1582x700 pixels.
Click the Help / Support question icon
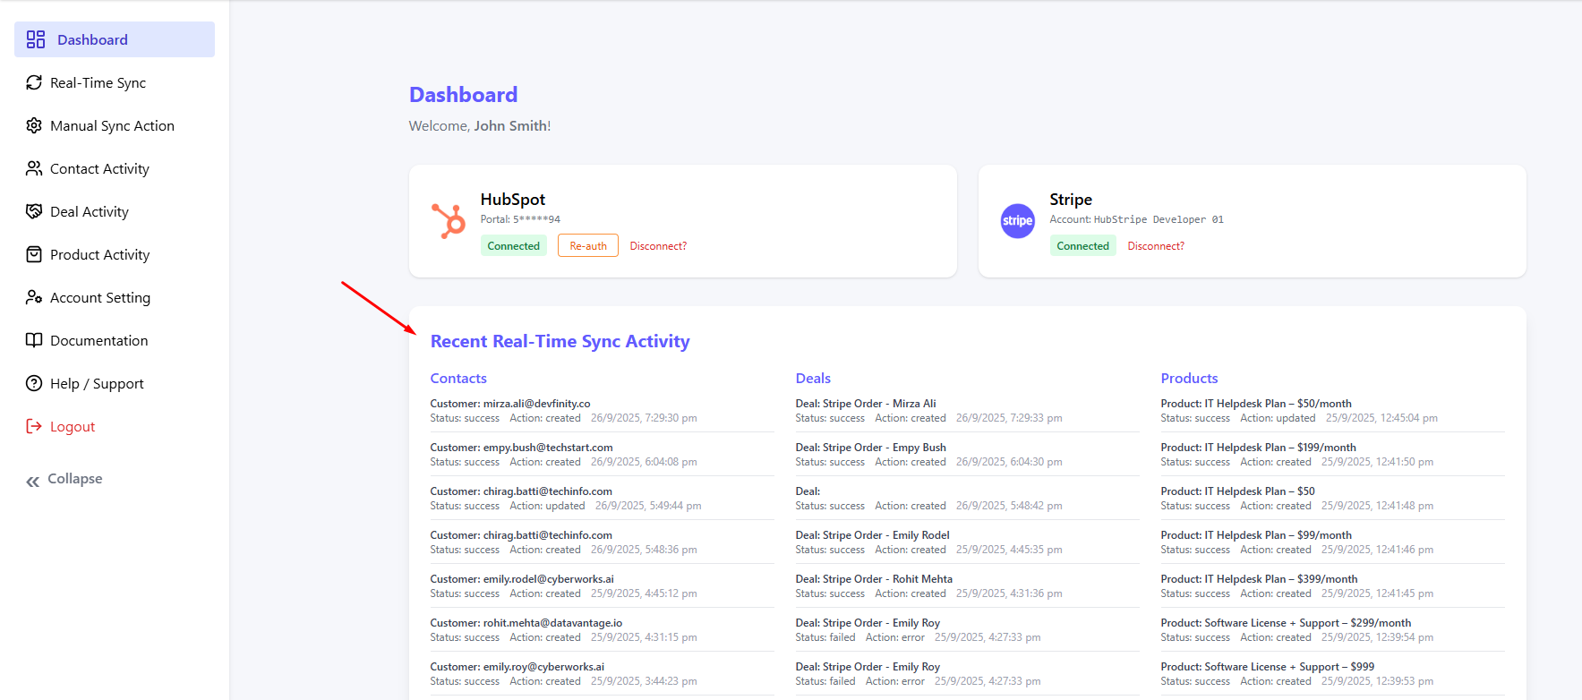coord(34,383)
